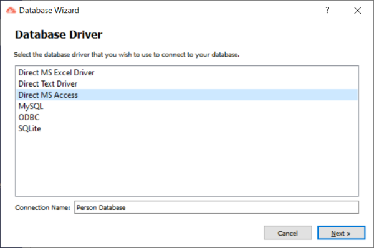Click the 'Database Wizard' title text

point(49,11)
